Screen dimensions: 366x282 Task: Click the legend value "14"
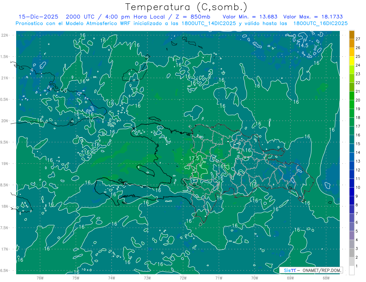(x=358, y=152)
